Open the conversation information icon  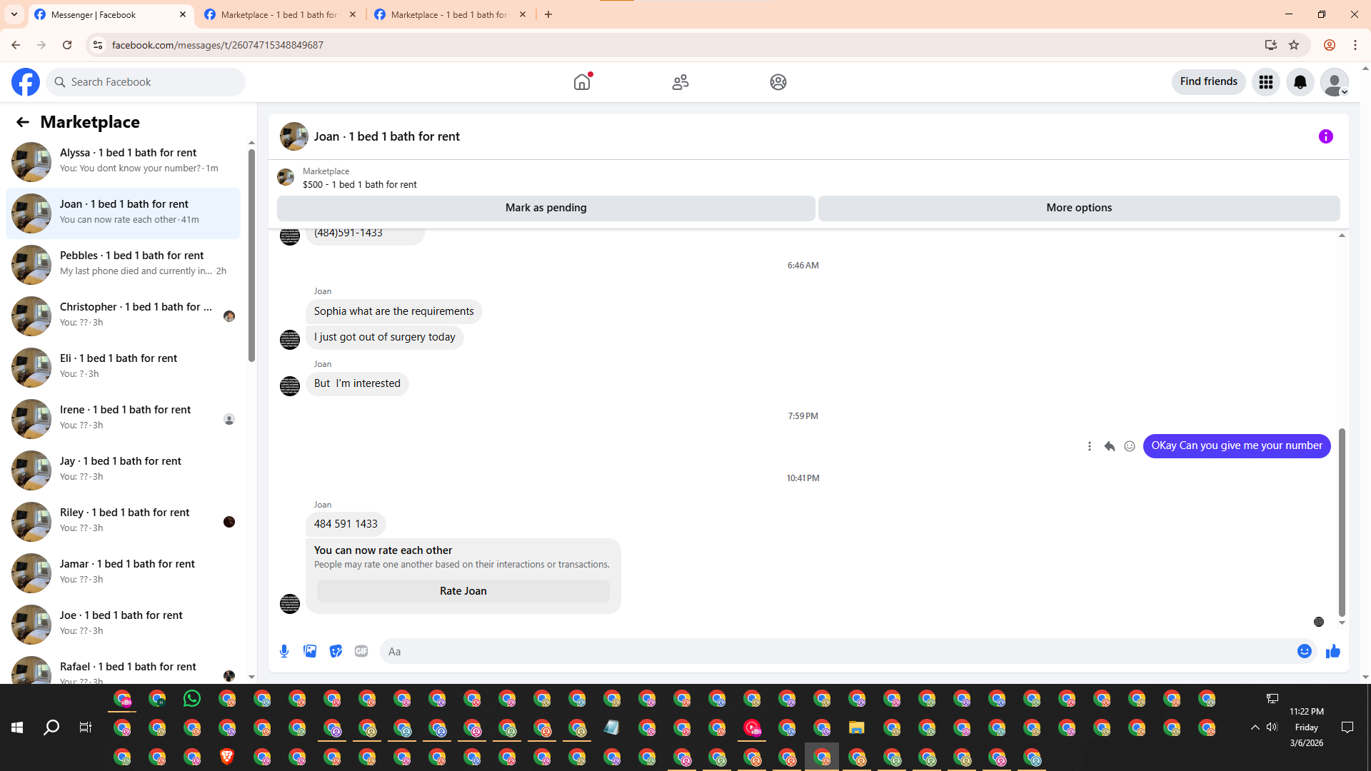point(1326,136)
